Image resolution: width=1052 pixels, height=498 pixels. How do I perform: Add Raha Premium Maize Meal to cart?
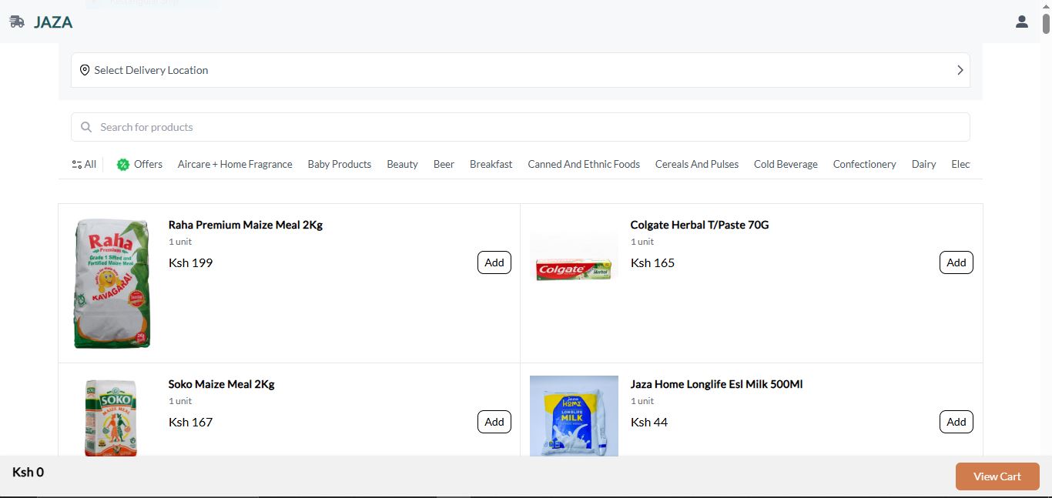[x=494, y=262]
